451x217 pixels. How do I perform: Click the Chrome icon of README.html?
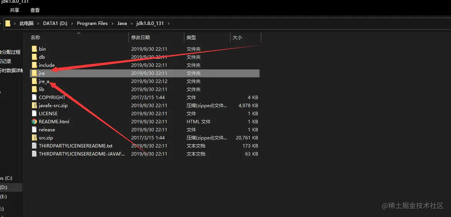[x=35, y=121]
